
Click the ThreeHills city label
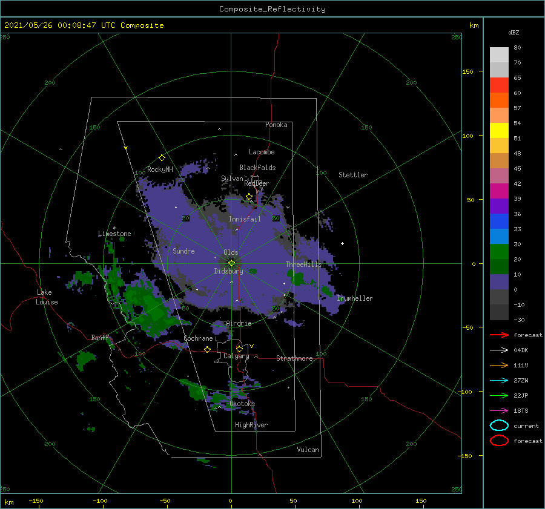[x=304, y=264]
